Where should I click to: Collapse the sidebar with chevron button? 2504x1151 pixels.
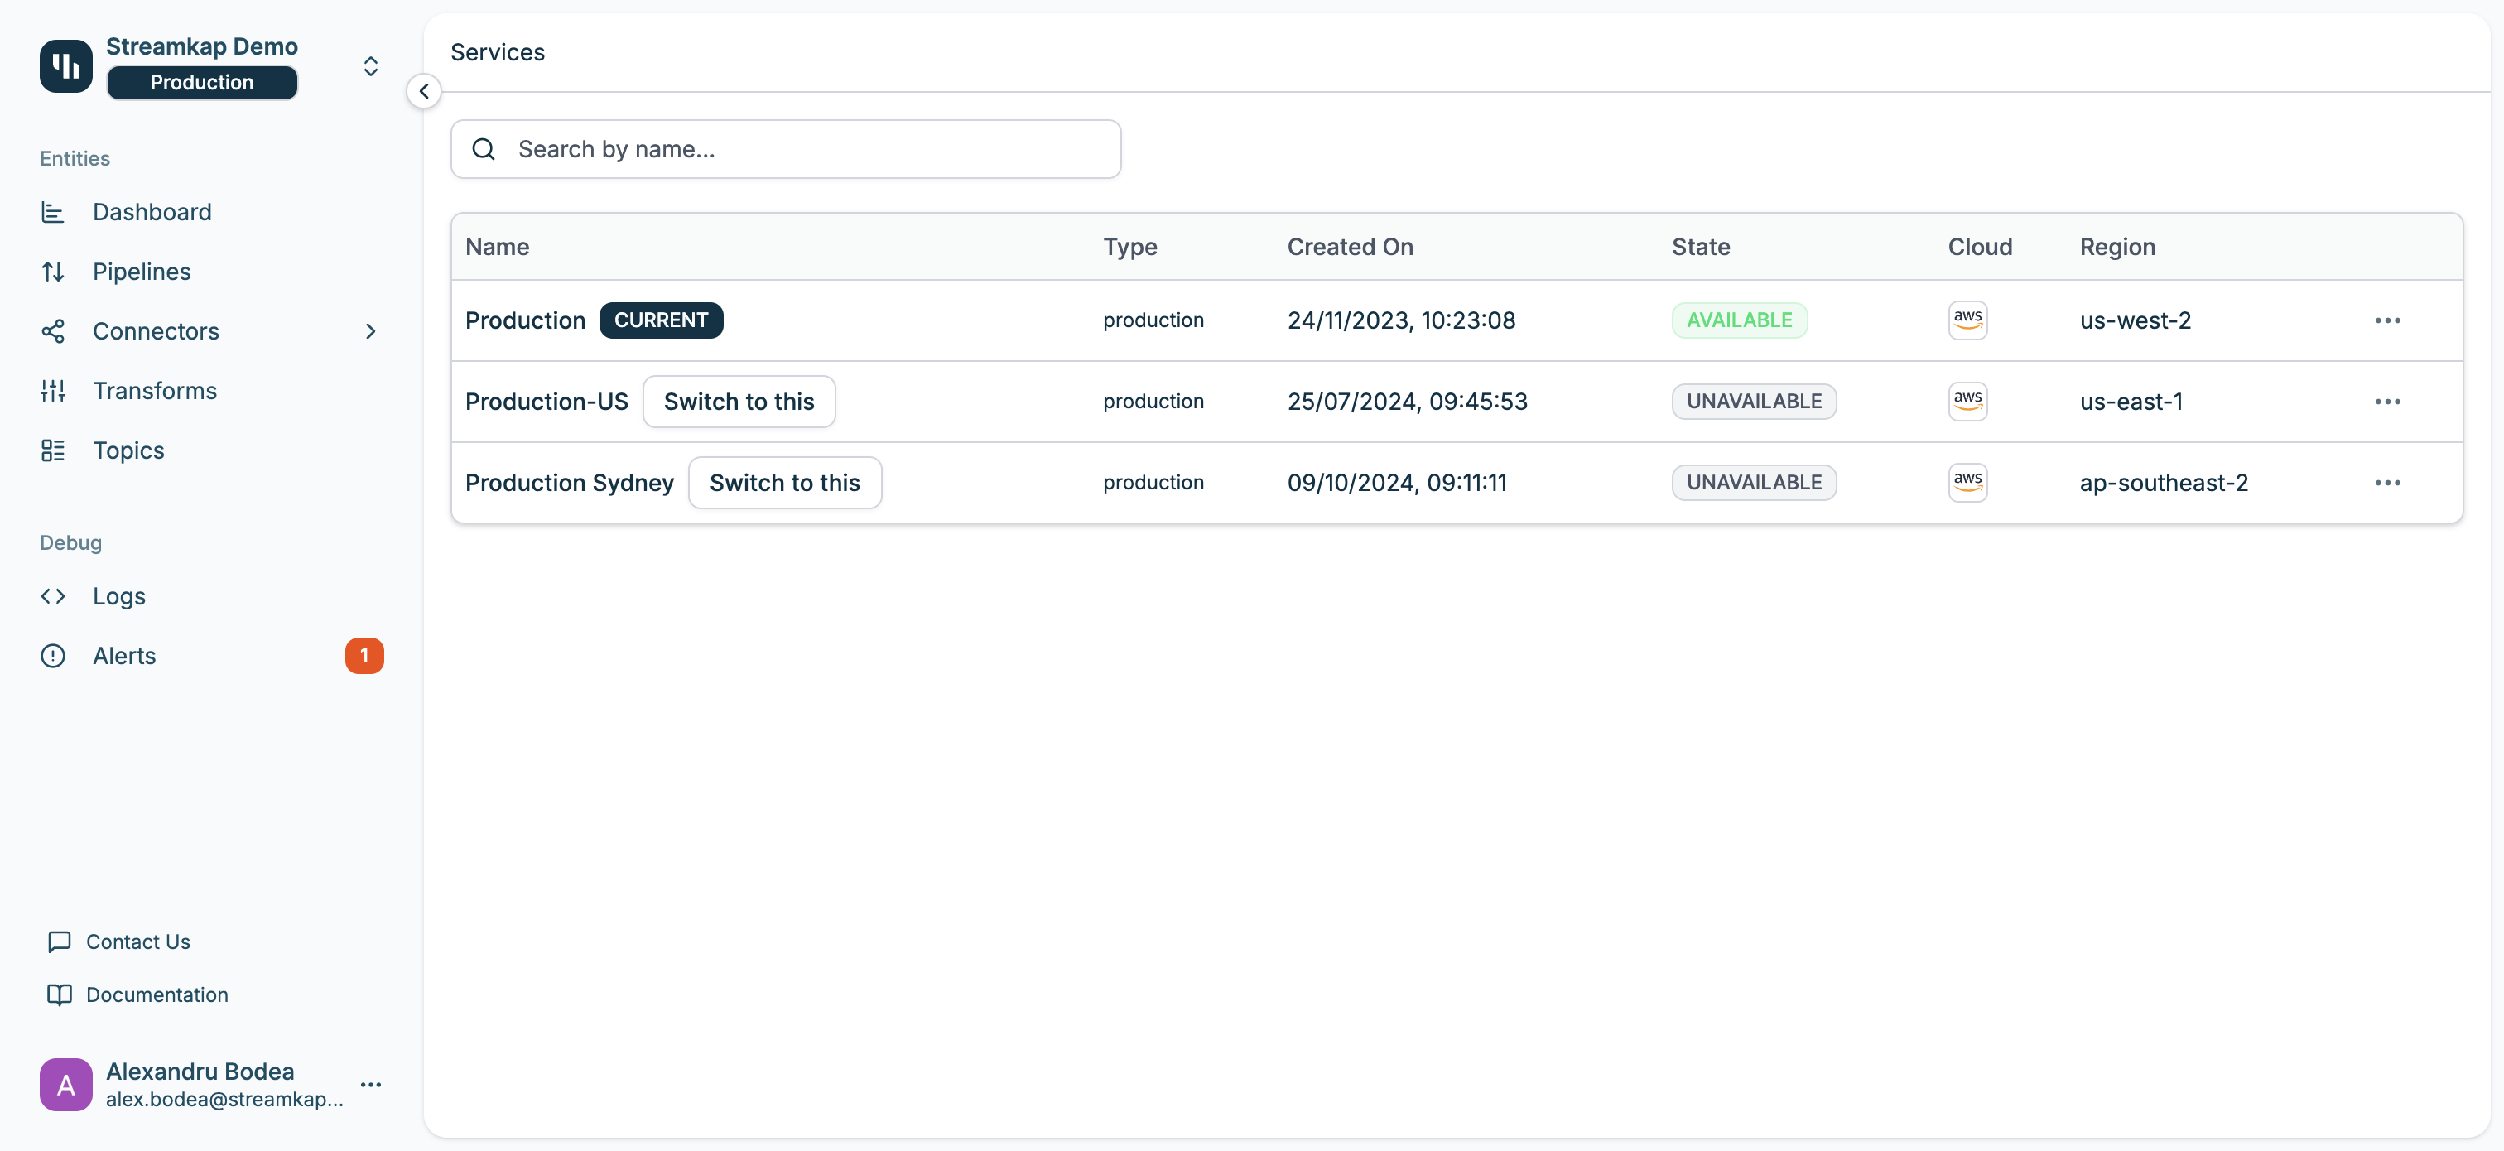pos(424,91)
